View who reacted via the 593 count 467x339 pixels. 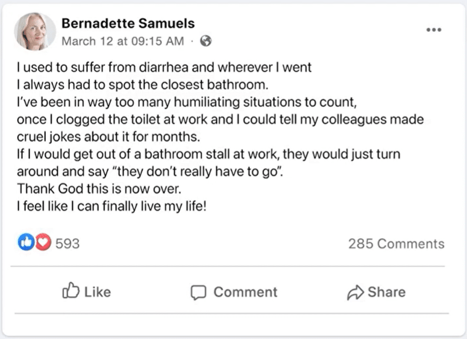(67, 244)
